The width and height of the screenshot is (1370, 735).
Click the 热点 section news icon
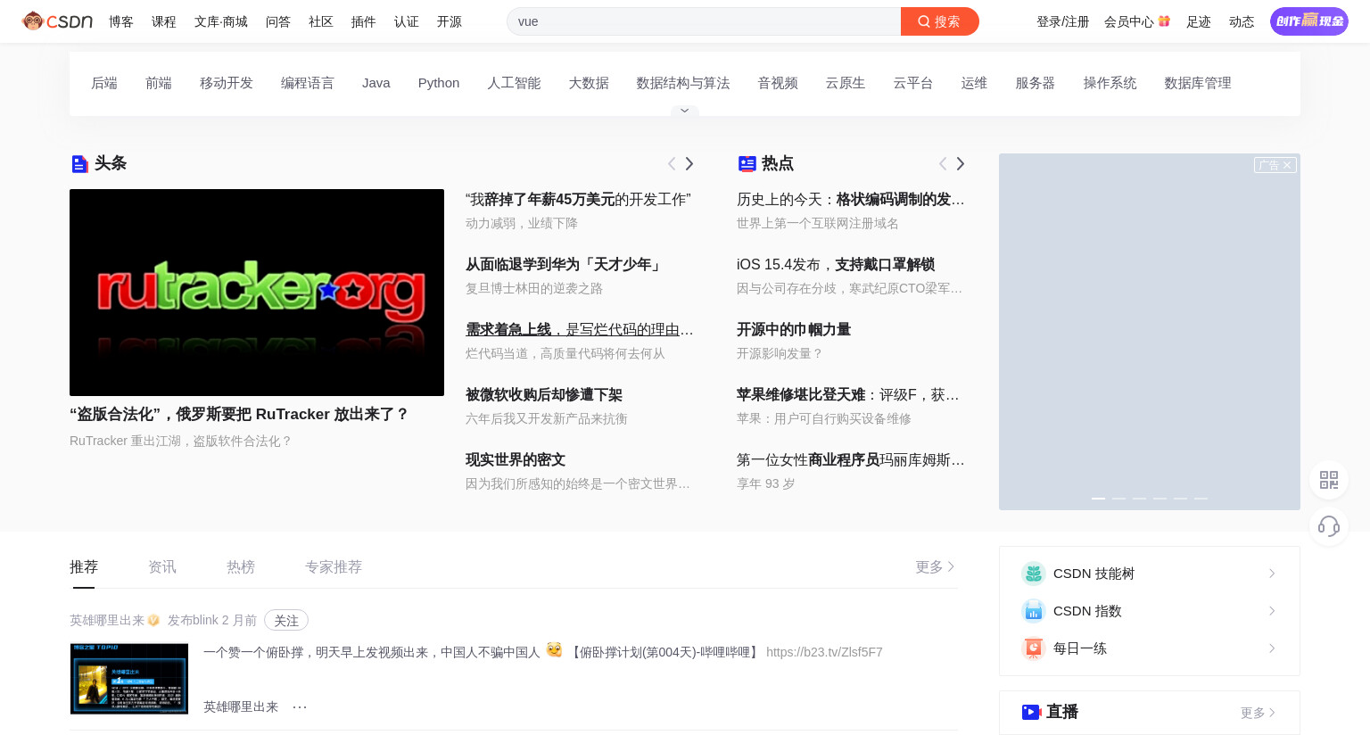747,163
